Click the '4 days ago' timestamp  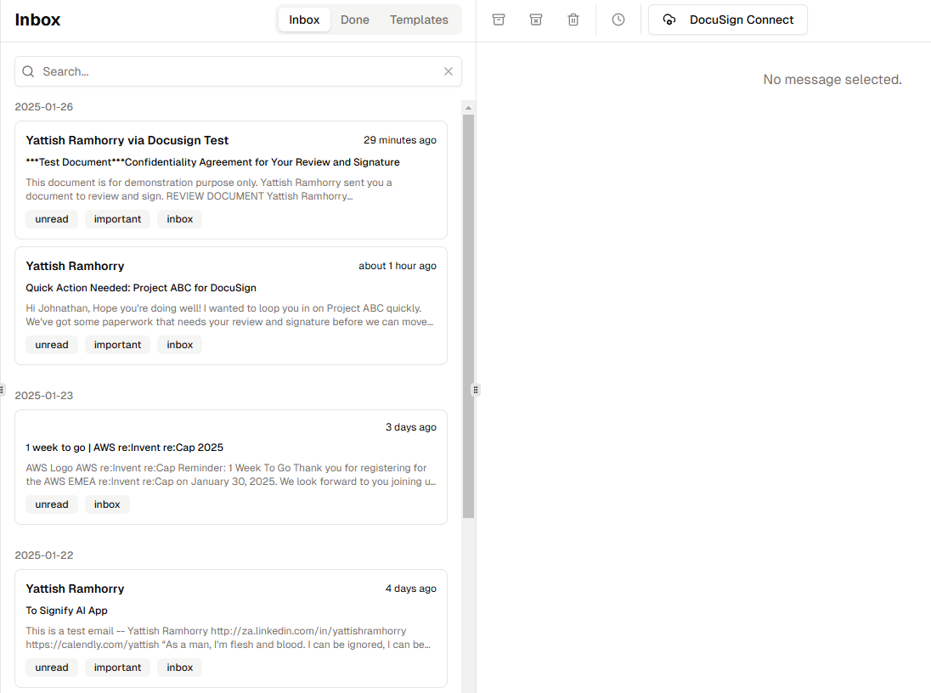411,589
